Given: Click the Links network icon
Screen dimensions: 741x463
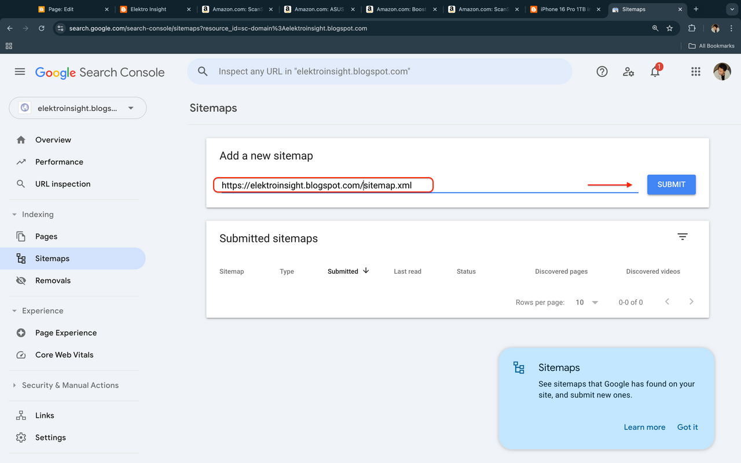Looking at the screenshot, I should tap(21, 416).
